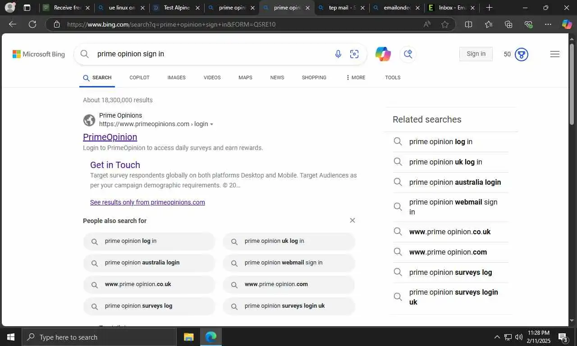Open the colorful Copilot icon near search

coord(383,54)
